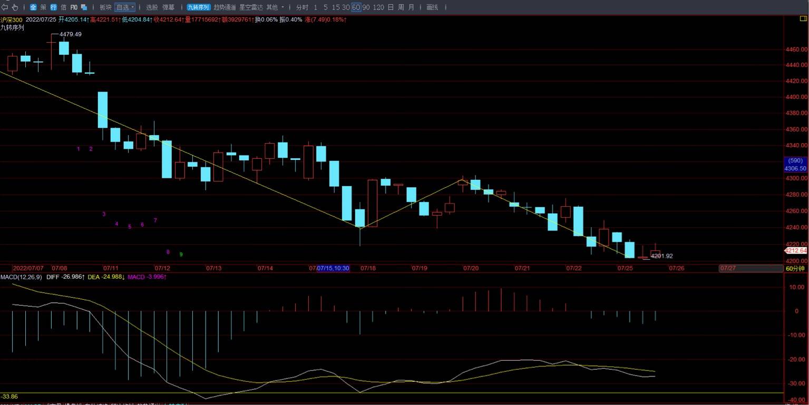Click the 07/15,10:30 highlighted time marker

click(333, 268)
